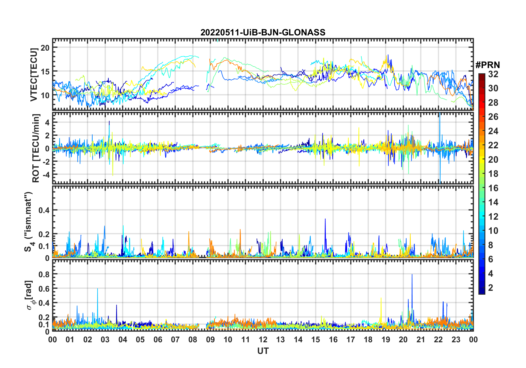Click the UT x-axis label

(263, 351)
